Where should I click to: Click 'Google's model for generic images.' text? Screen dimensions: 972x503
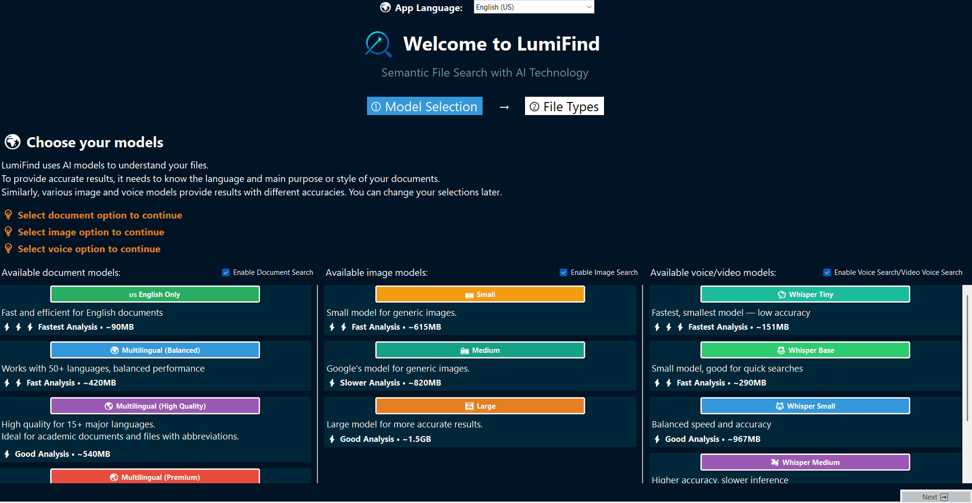398,368
